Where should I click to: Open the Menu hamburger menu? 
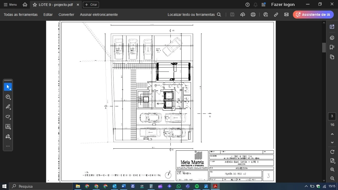(x=10, y=5)
